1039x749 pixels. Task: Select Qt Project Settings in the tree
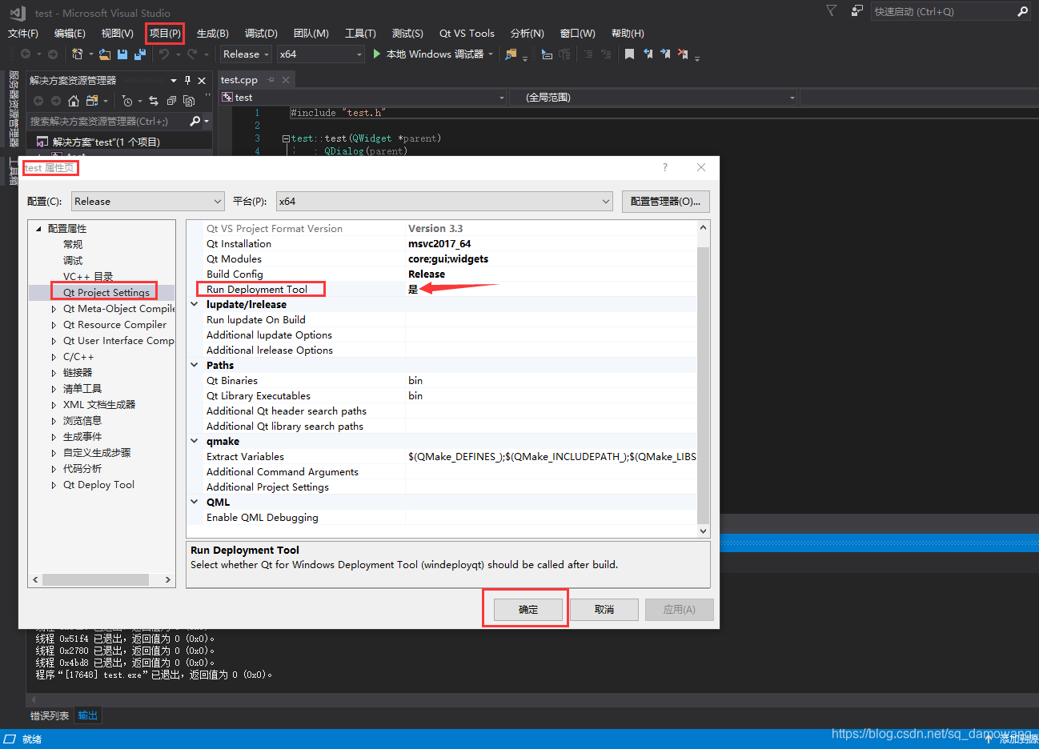(x=106, y=293)
